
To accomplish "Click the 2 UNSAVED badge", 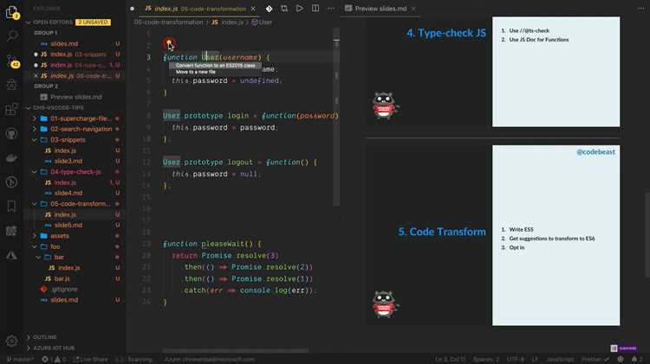I will [93, 22].
